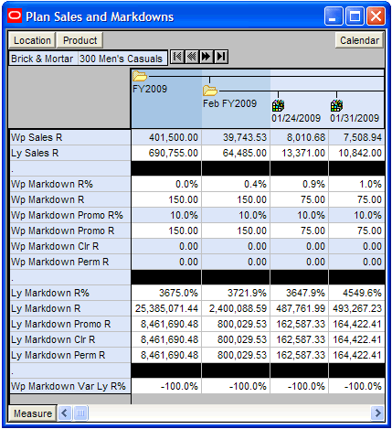
Task: Select the Wp Markdown Promo R row label
Action: 70,231
